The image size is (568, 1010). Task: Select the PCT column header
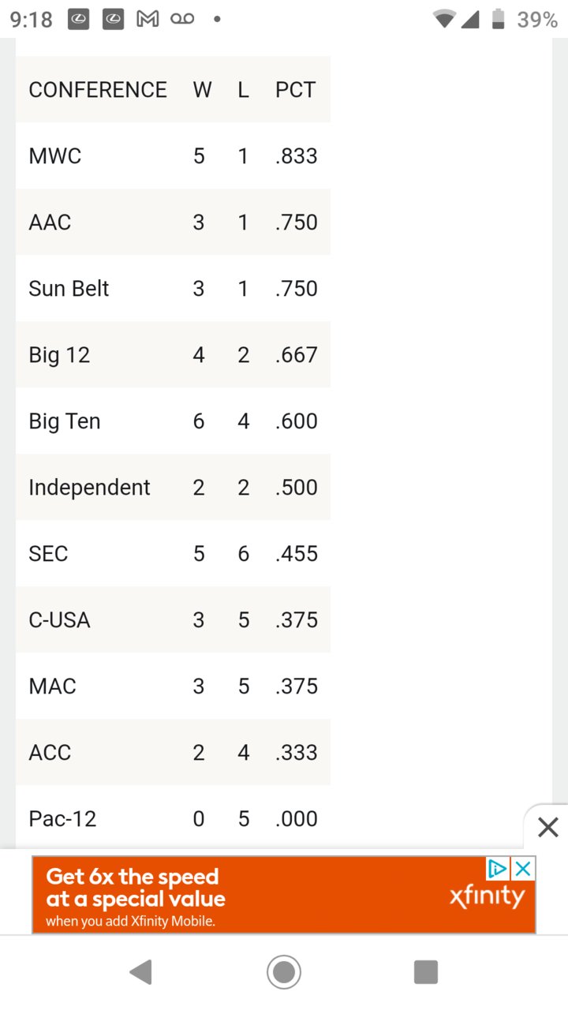(296, 90)
